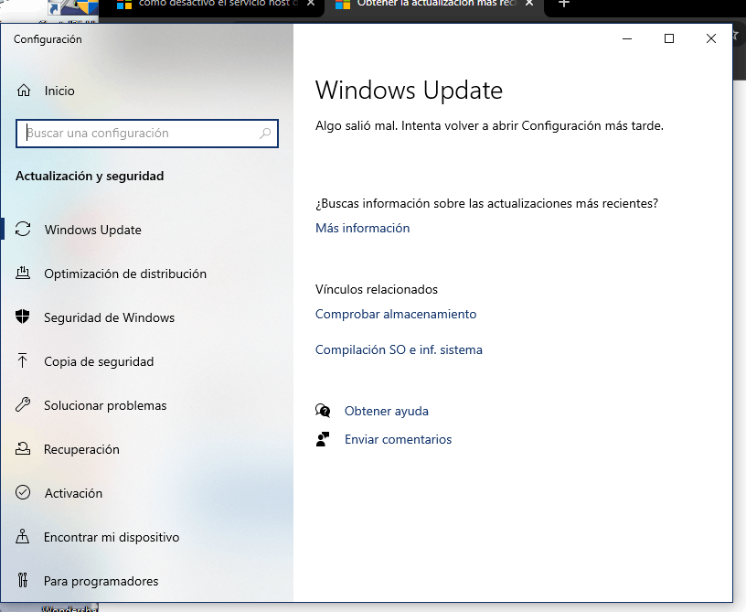746x612 pixels.
Task: Click Más información link
Action: coord(362,228)
